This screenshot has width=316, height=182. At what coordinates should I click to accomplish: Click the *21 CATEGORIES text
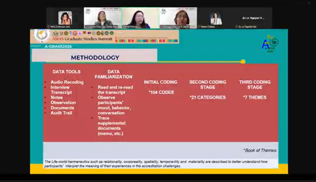tap(208, 97)
